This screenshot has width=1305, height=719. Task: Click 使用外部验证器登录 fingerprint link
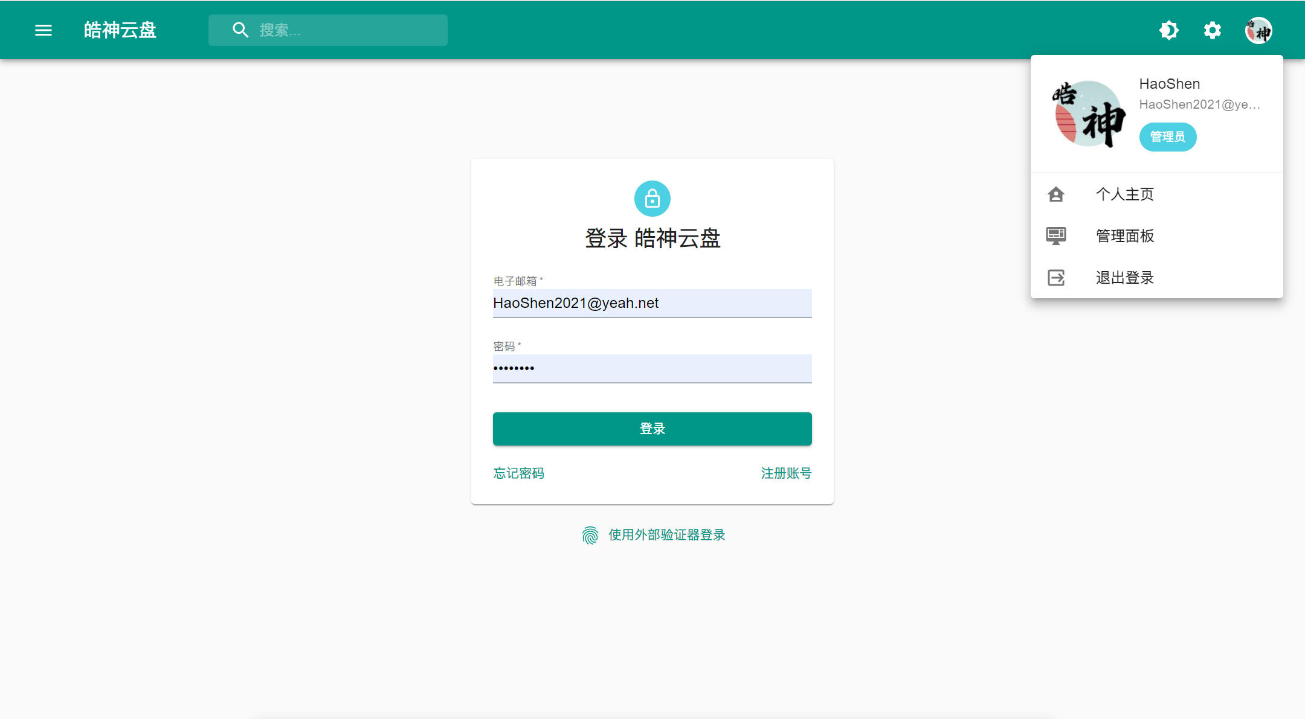tap(653, 535)
